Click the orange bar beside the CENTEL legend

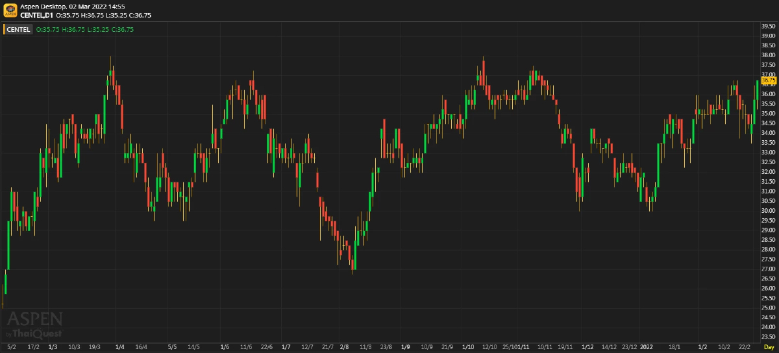(x=3, y=29)
